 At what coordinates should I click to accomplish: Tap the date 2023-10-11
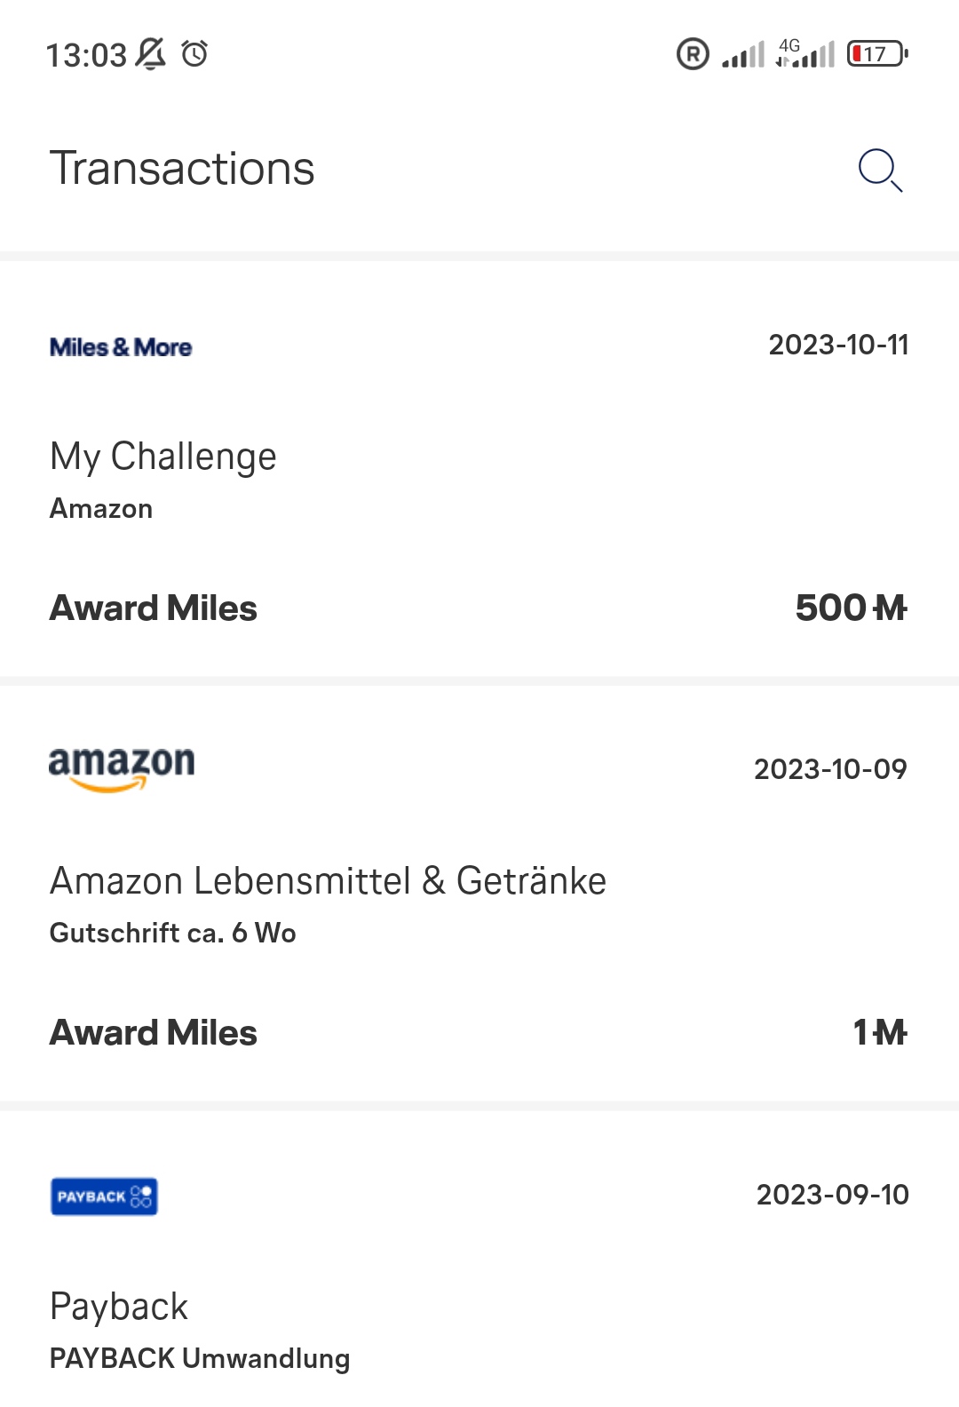[x=838, y=345]
